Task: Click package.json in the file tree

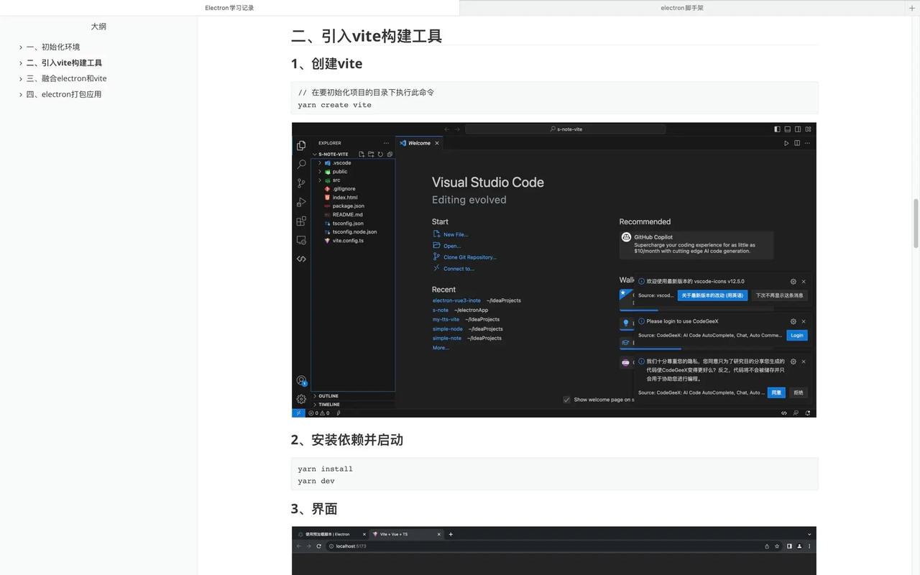Action: pos(348,206)
